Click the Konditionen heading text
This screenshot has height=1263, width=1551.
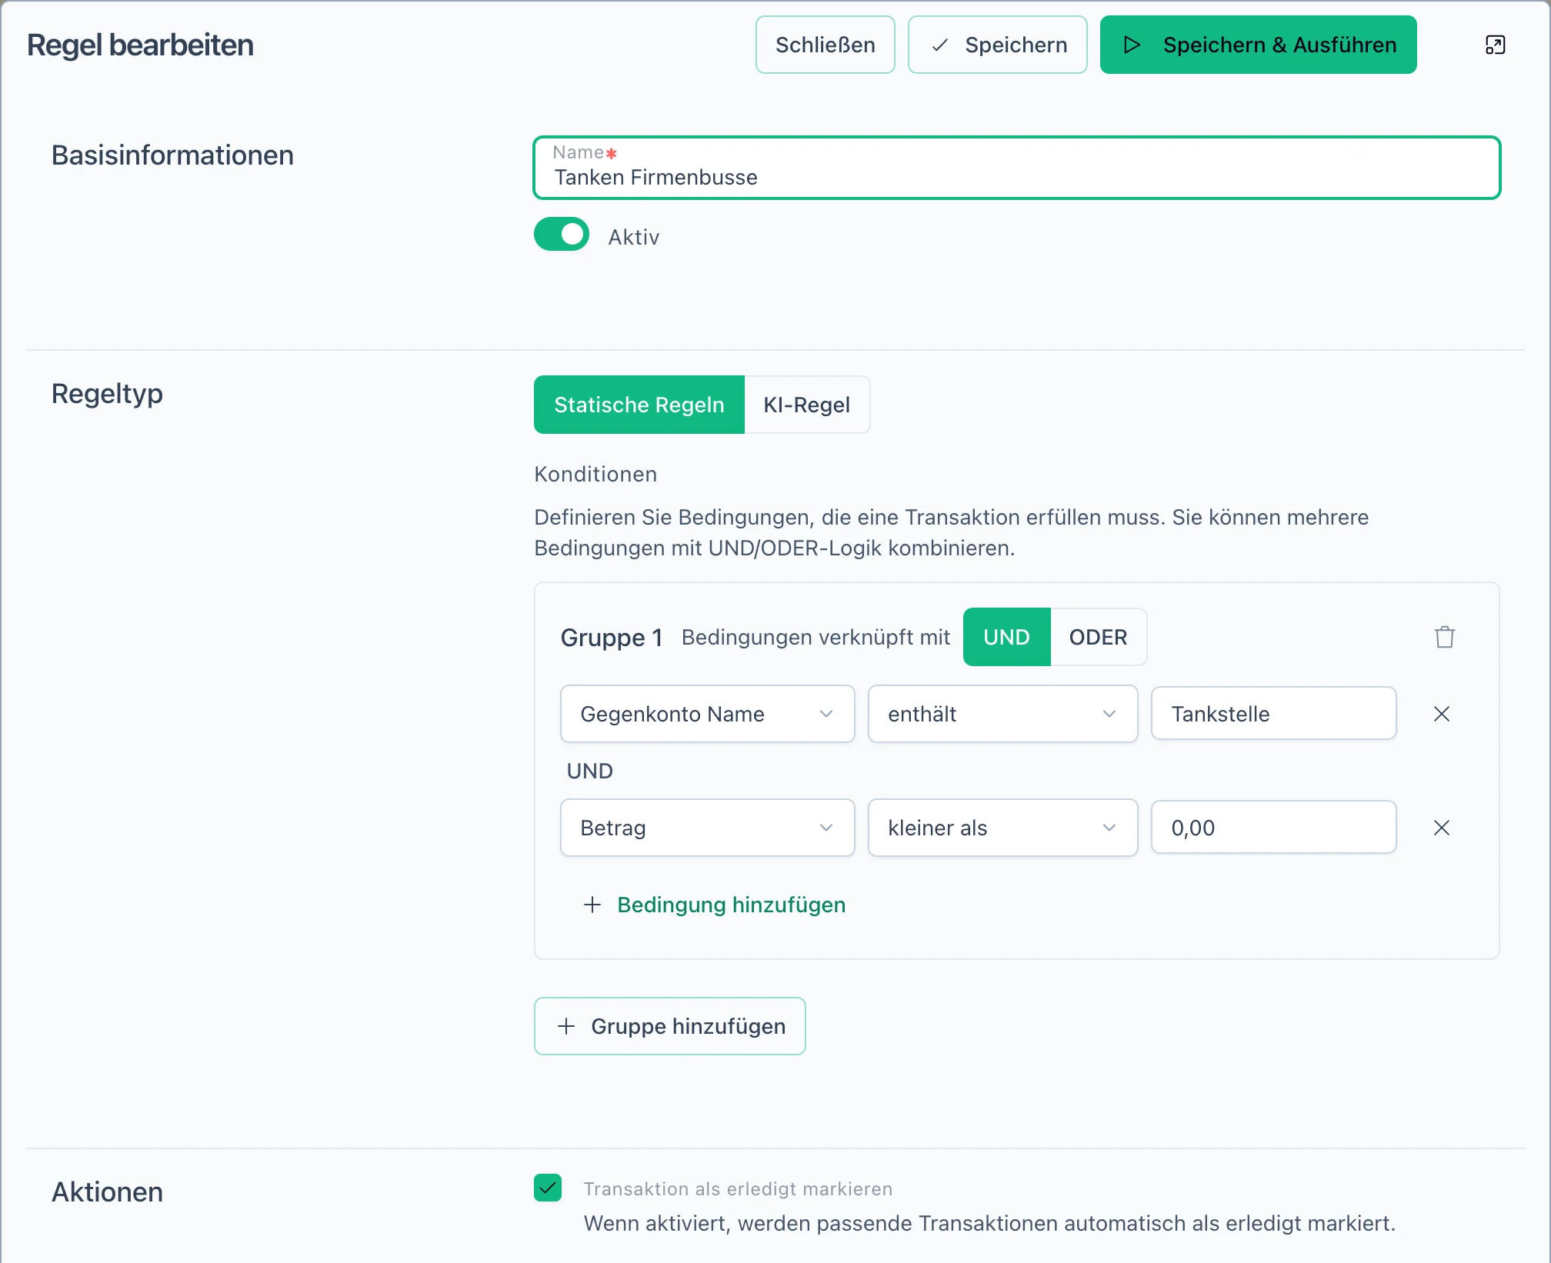click(595, 474)
